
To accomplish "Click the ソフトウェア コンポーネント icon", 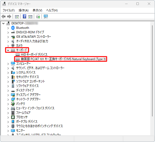I will (x=13, y=81).
